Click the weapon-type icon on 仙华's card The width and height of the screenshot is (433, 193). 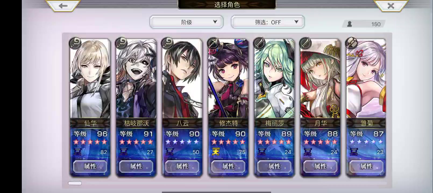pyautogui.click(x=75, y=43)
